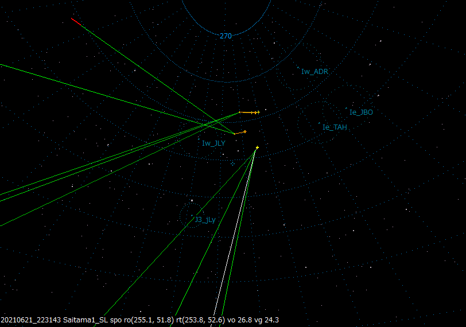
Task: Click the 270 azimuth grid label
Action: [226, 36]
